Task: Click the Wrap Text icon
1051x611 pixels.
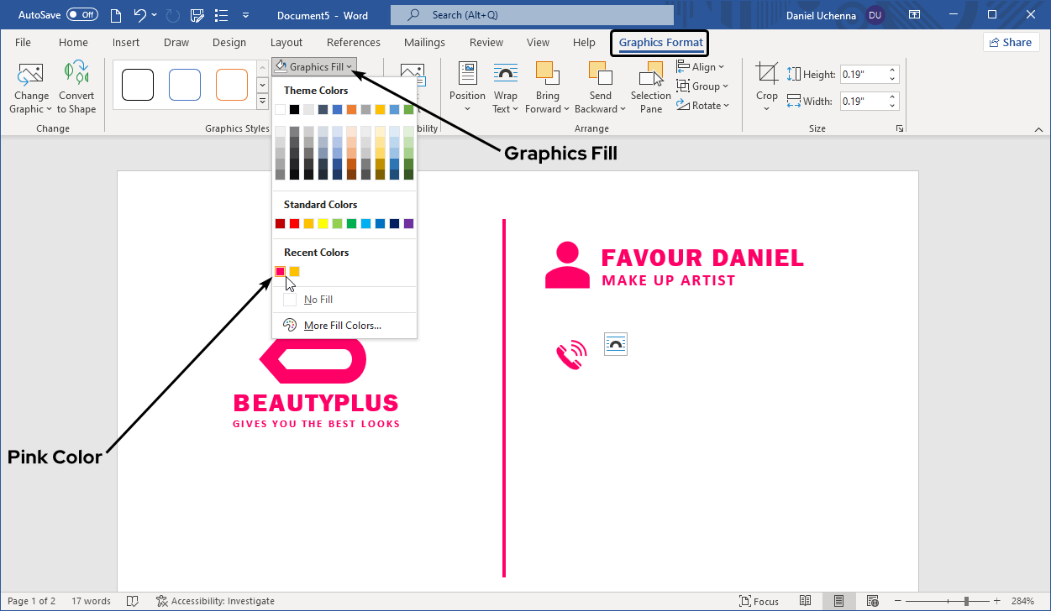Action: [x=506, y=74]
